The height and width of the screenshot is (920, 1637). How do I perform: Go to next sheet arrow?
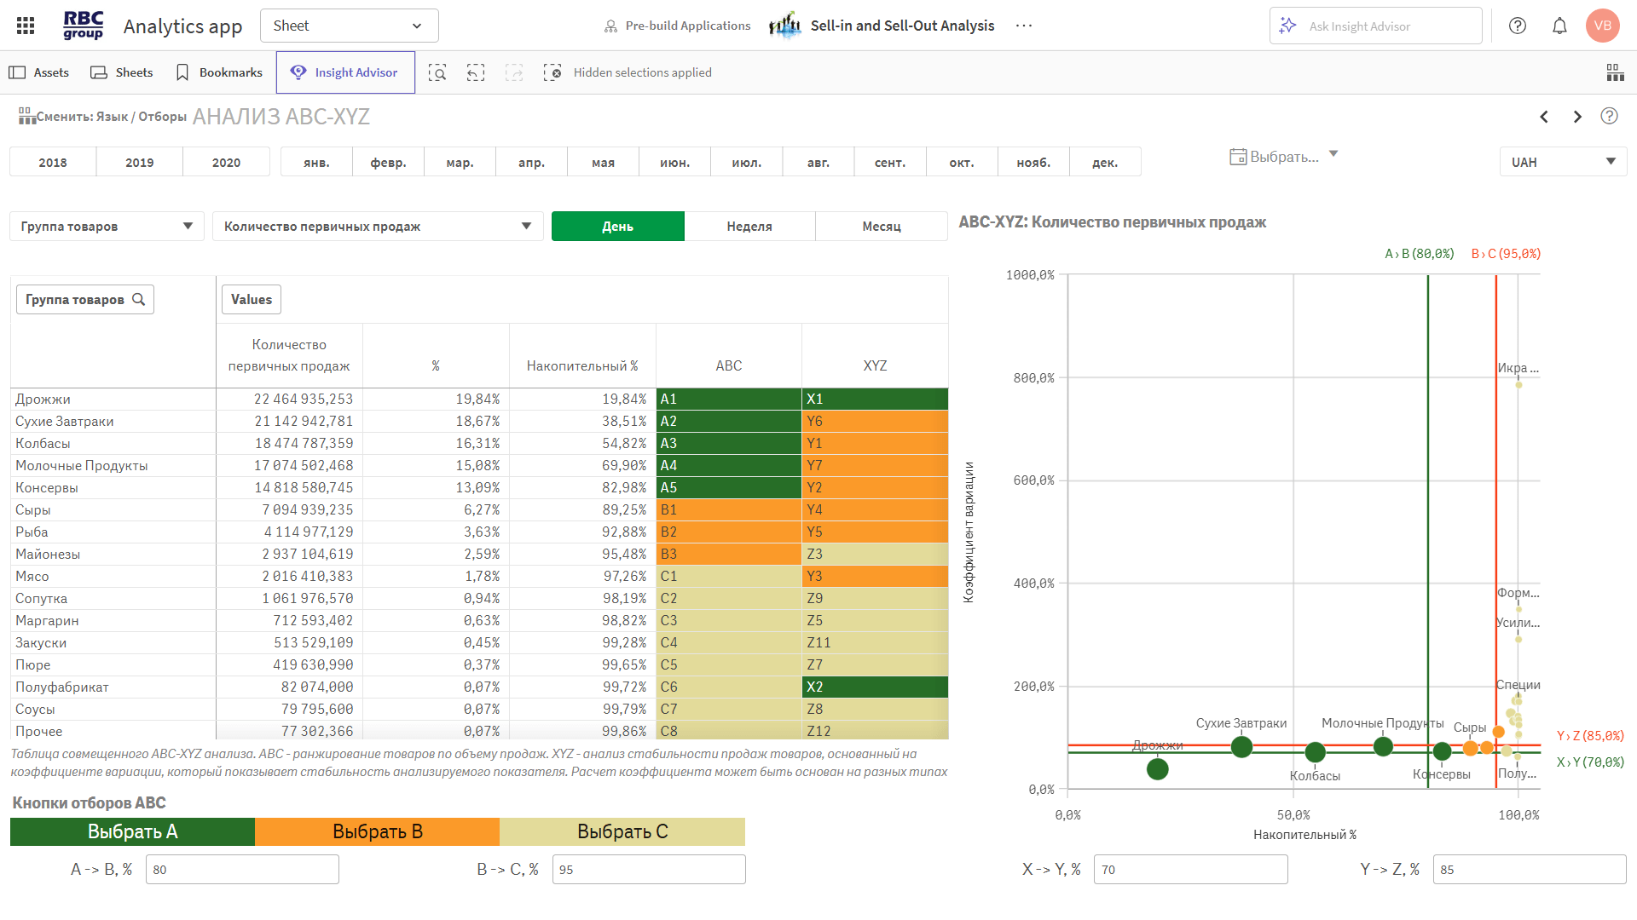click(x=1577, y=117)
